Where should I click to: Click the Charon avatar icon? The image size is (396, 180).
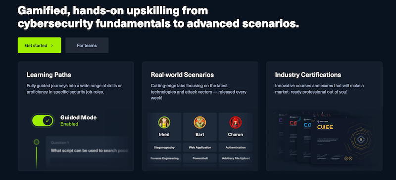click(x=236, y=123)
